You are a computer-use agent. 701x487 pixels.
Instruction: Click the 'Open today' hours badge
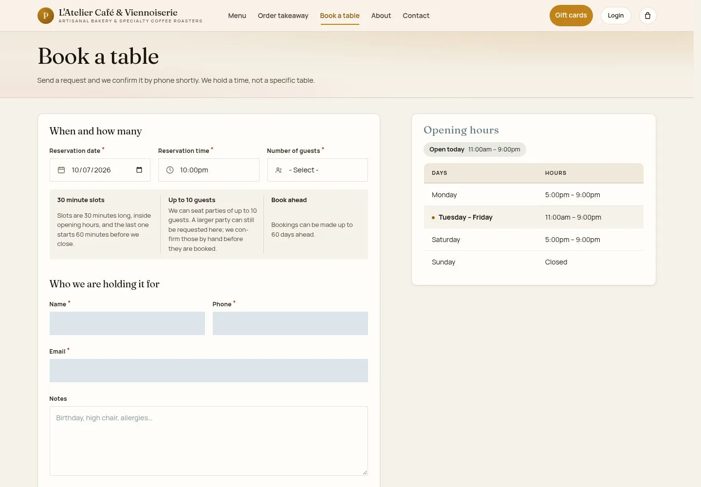[475, 150]
